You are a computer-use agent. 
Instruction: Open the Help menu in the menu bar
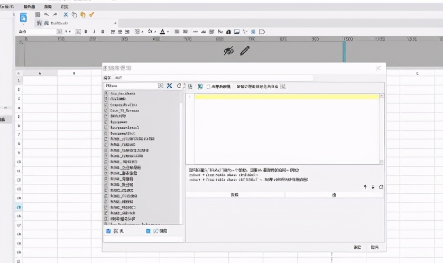48,6
